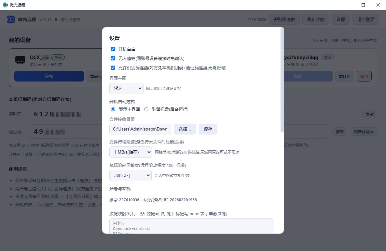Click 保存 next to the file receive path
386x251 pixels.
(x=208, y=129)
